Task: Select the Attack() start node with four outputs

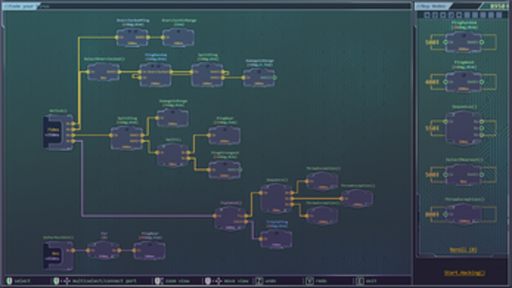Action: (58, 133)
